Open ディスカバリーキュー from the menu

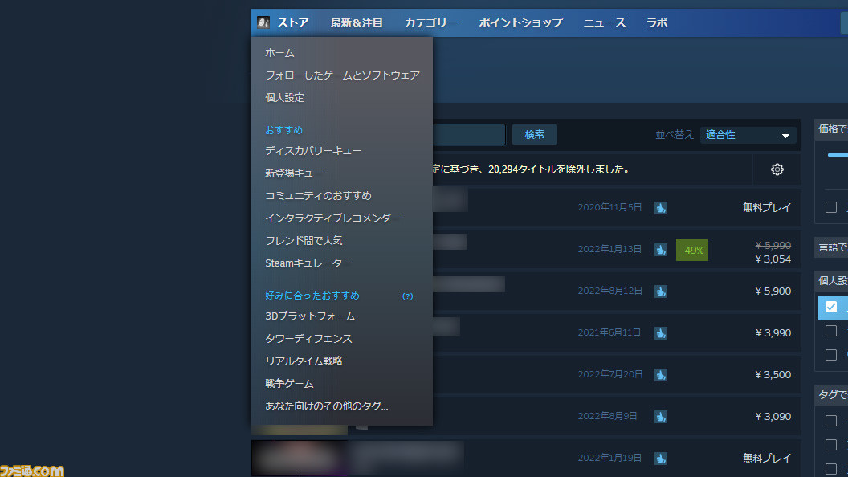click(313, 151)
